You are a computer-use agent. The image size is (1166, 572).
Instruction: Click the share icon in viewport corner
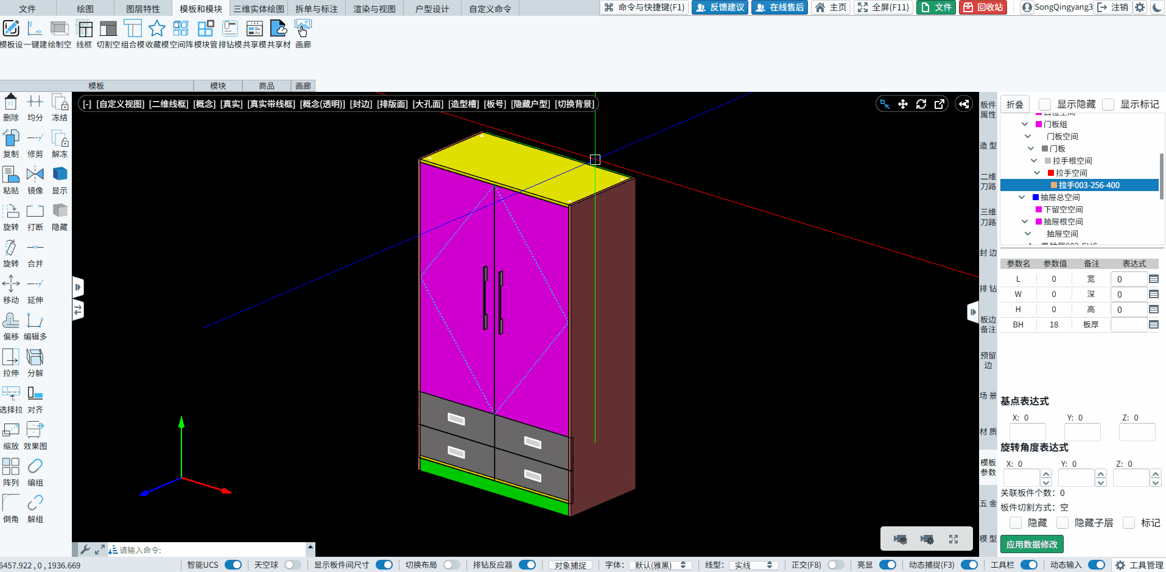coord(963,104)
